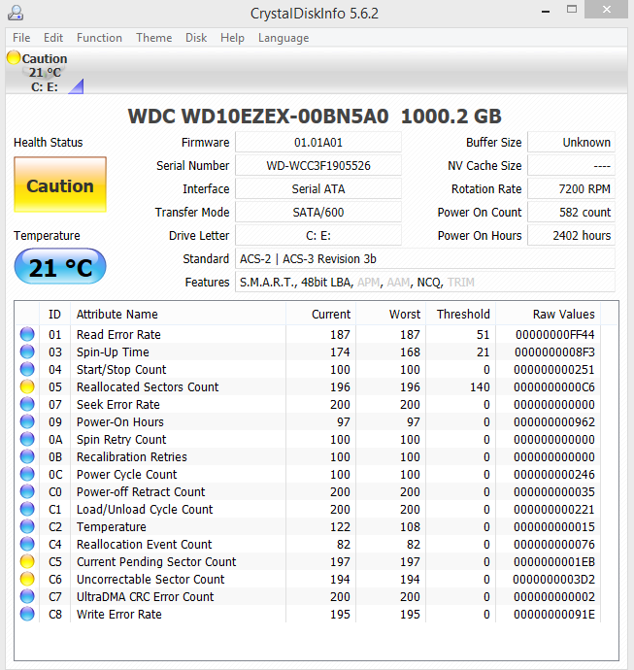Click the blue status dot for Spin Retry Count

(x=27, y=439)
